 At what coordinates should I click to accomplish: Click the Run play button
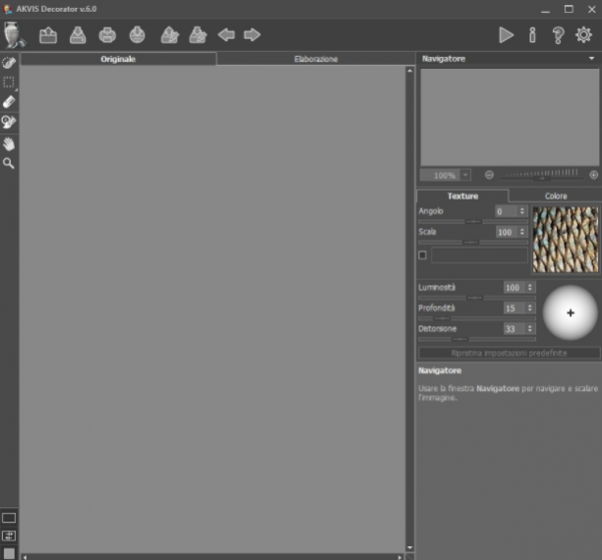(506, 35)
